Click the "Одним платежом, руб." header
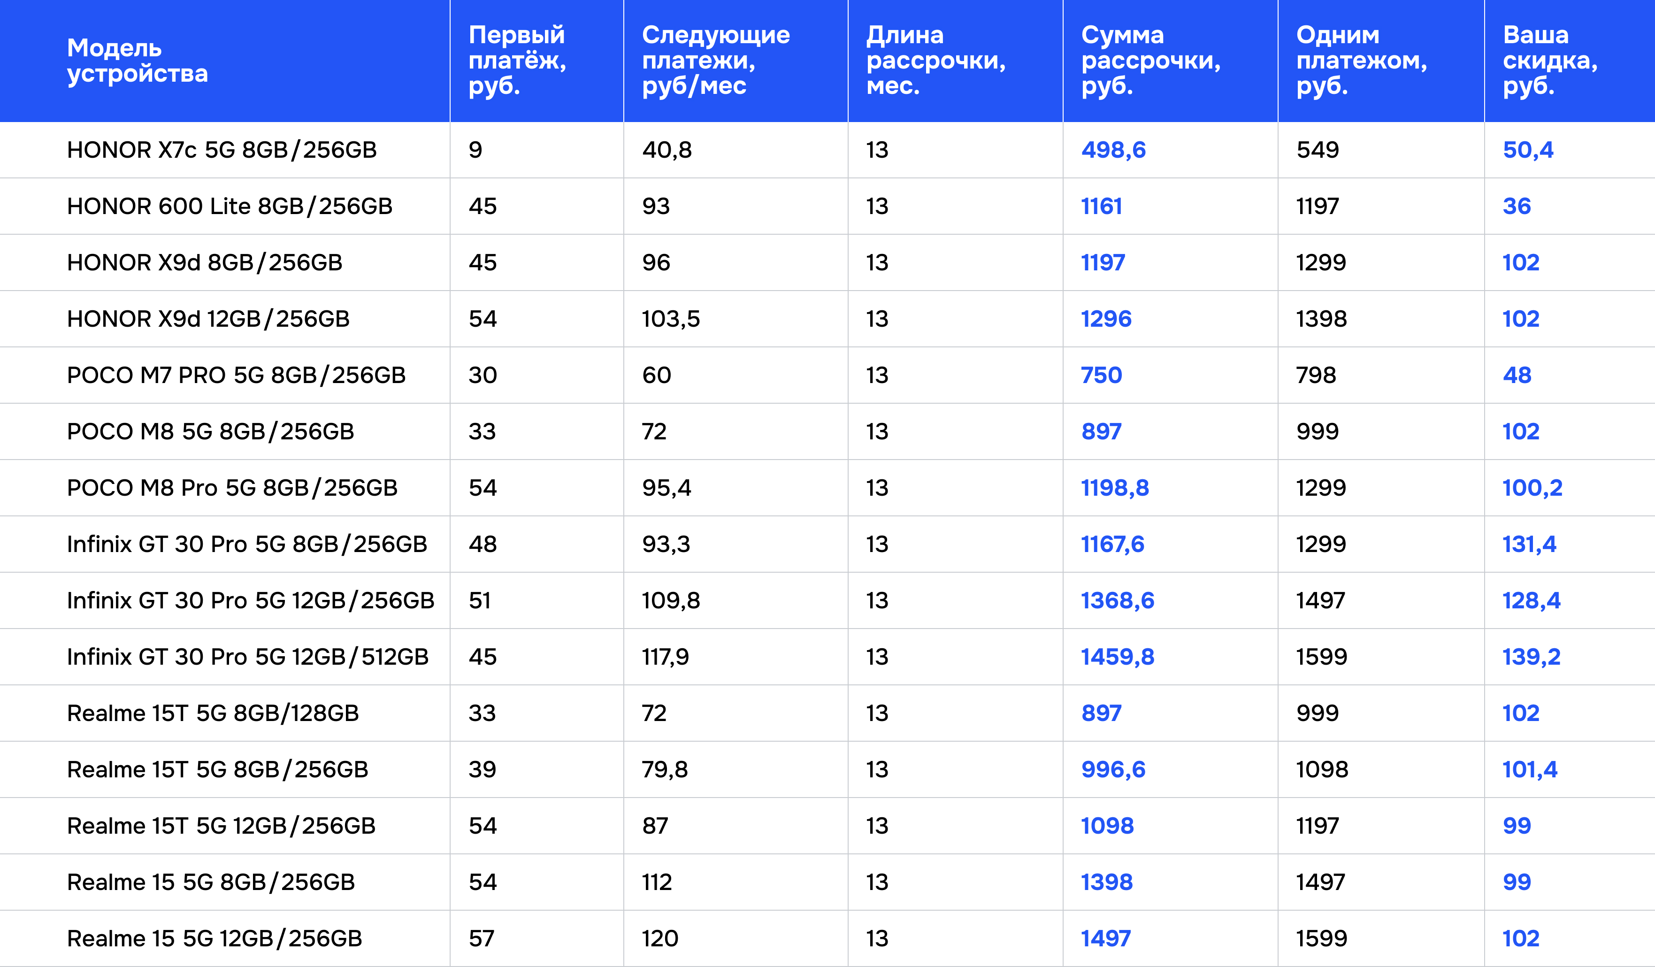Image resolution: width=1655 pixels, height=967 pixels. point(1361,61)
